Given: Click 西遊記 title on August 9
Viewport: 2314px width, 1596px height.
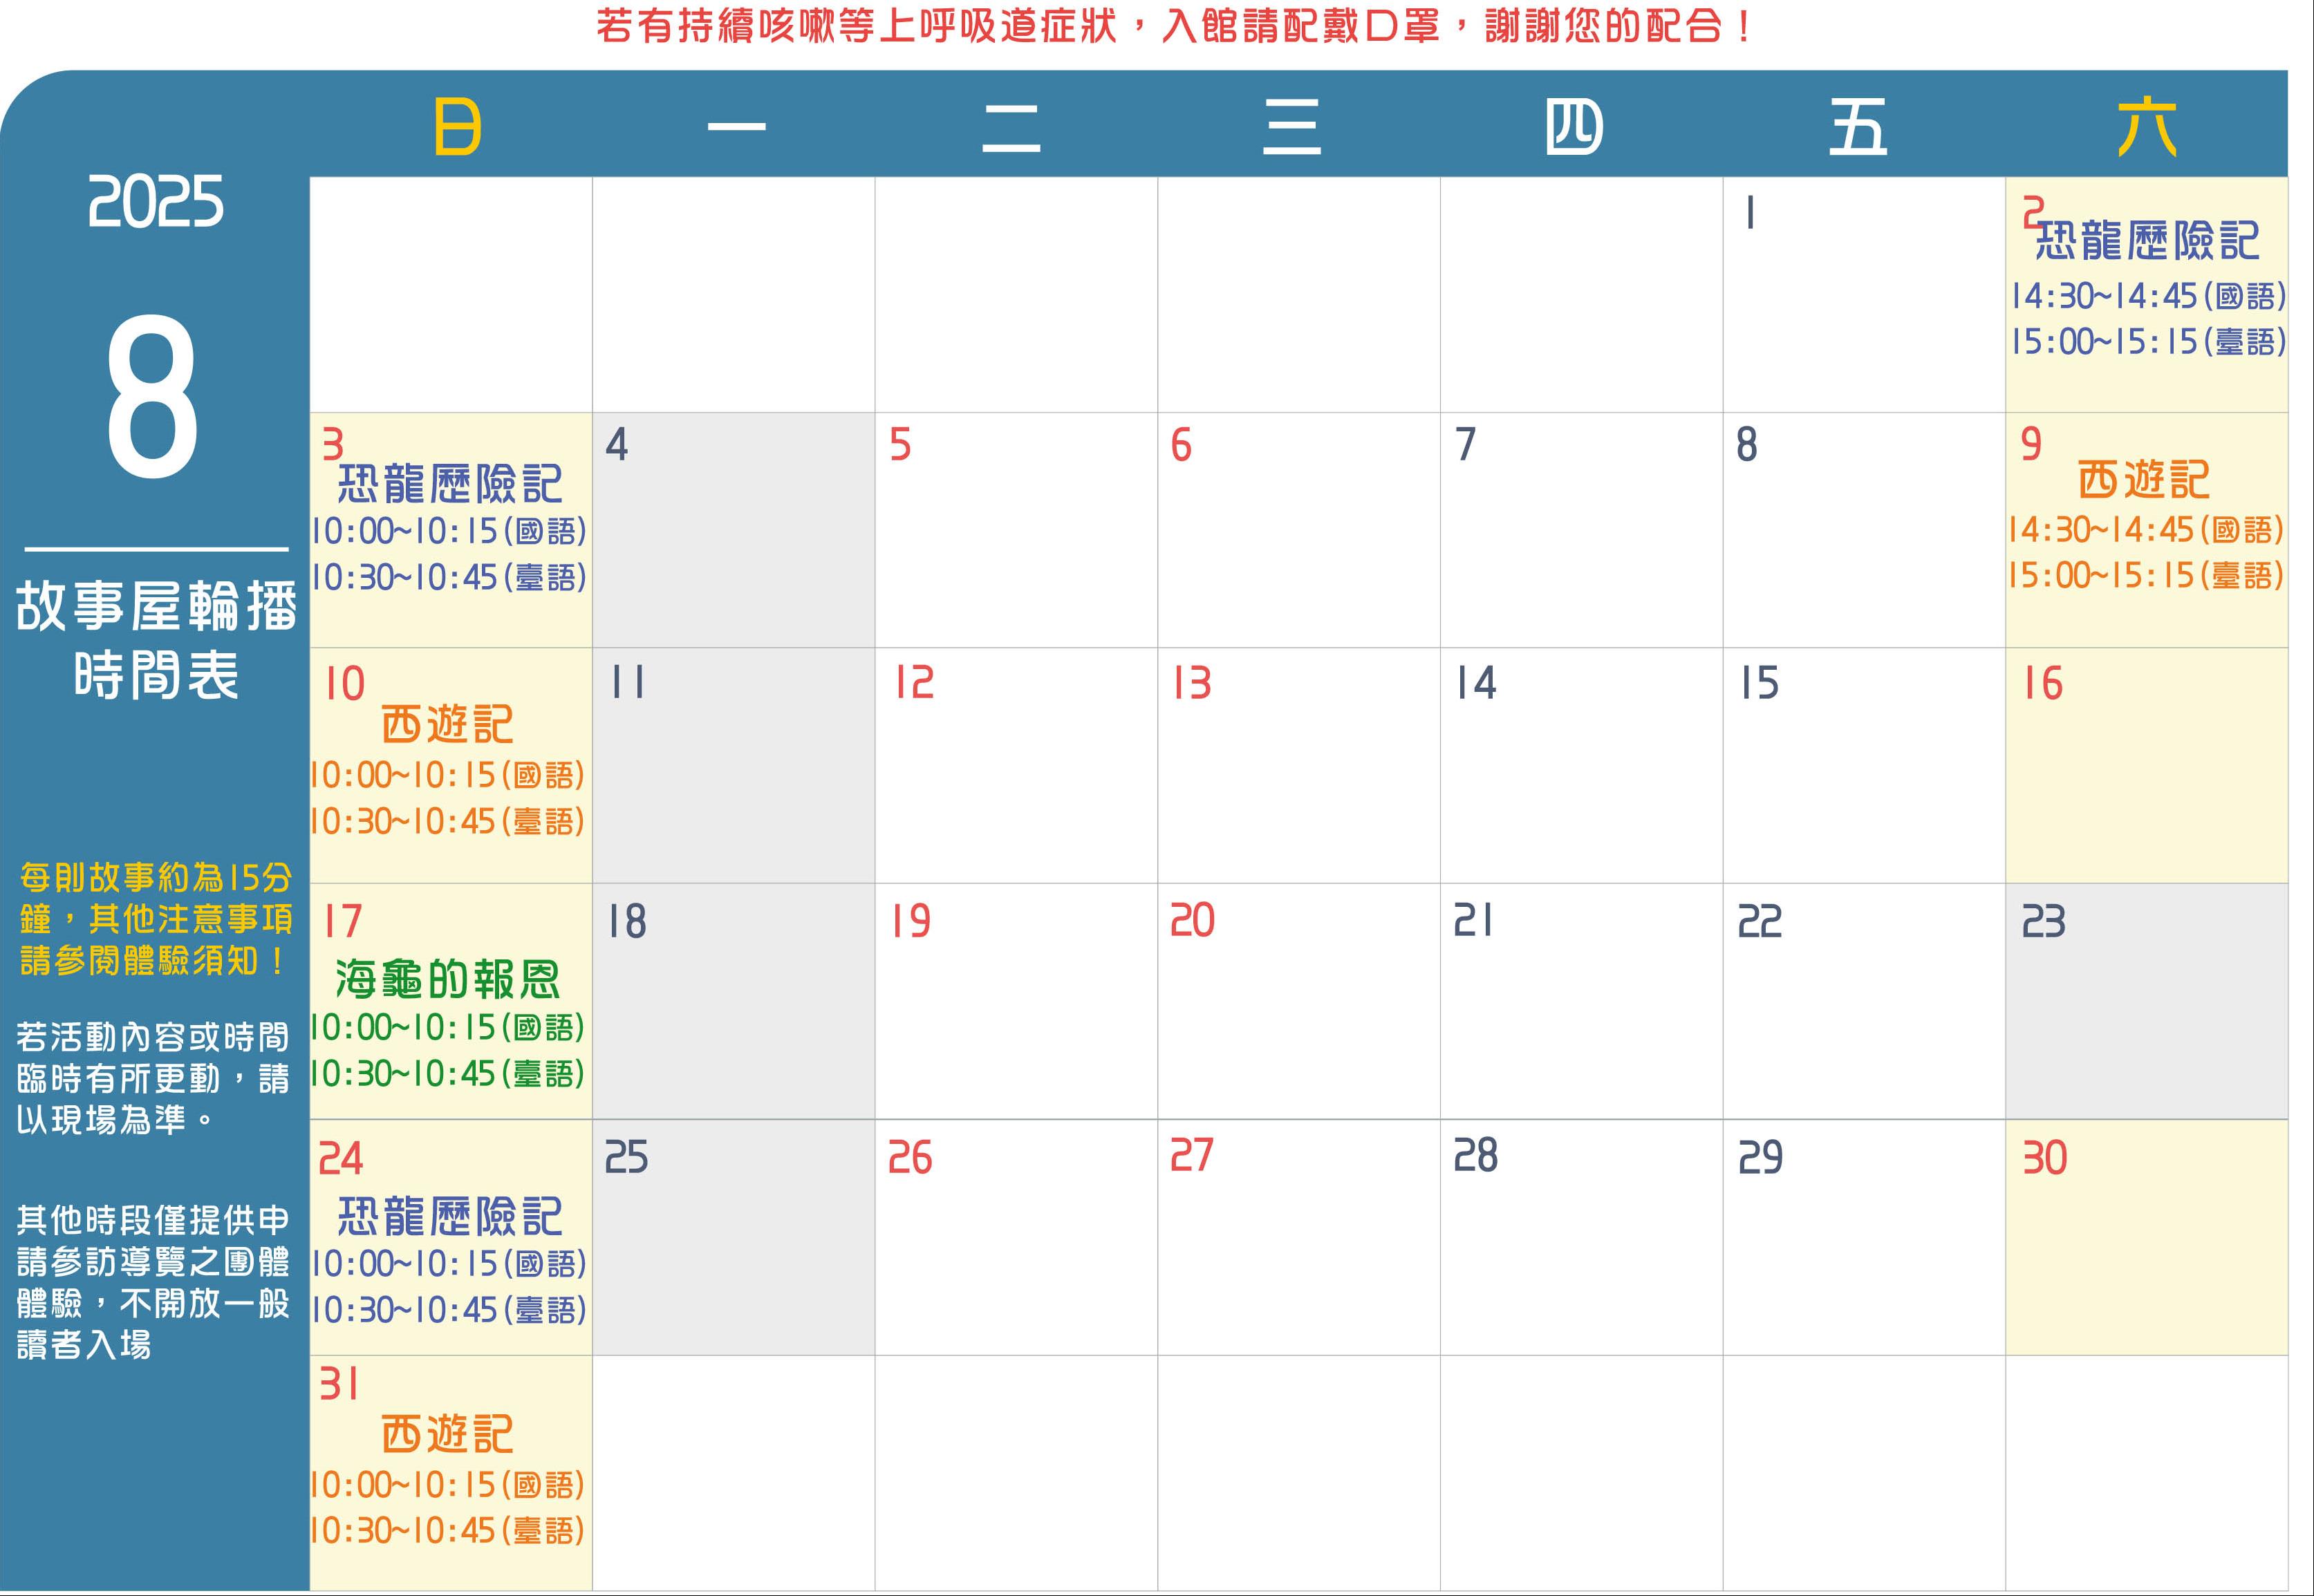Looking at the screenshot, I should coord(2144,480).
